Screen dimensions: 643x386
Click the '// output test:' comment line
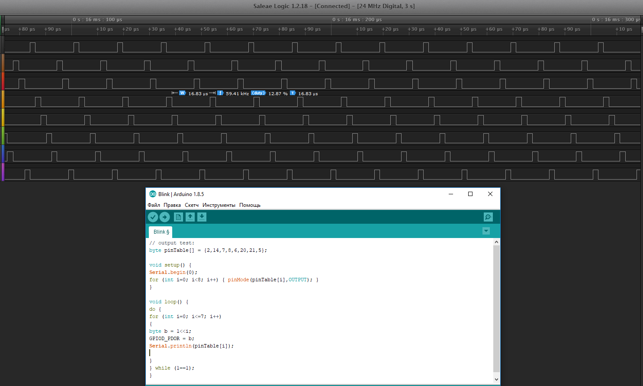click(172, 243)
